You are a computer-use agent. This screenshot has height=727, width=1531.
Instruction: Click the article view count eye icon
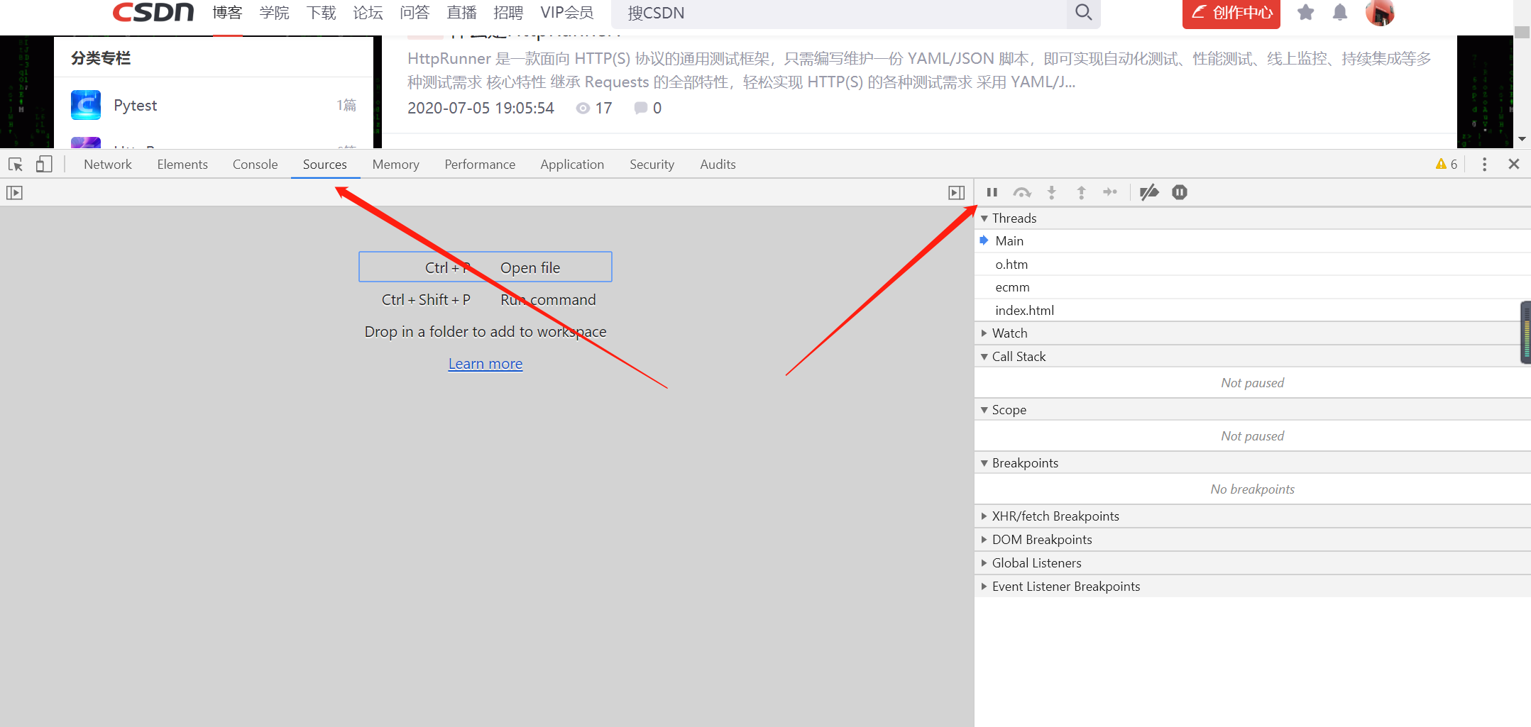(583, 109)
